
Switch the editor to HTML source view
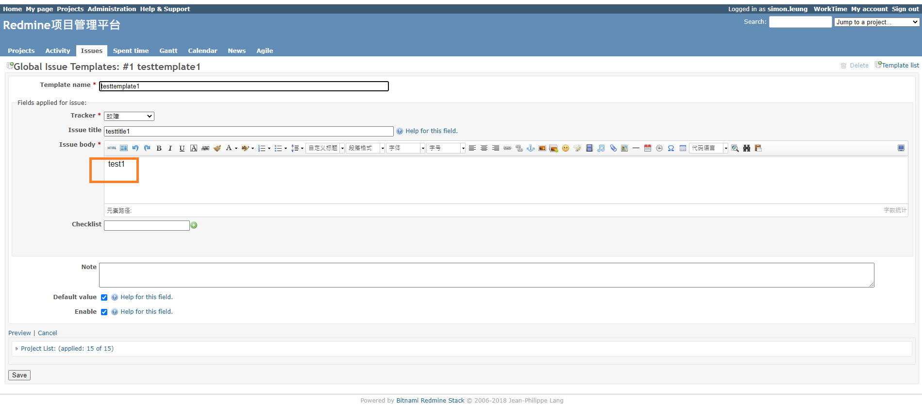112,148
